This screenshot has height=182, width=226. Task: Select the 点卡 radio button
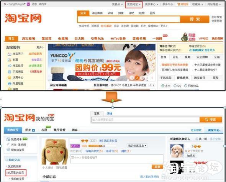[x=163, y=86]
